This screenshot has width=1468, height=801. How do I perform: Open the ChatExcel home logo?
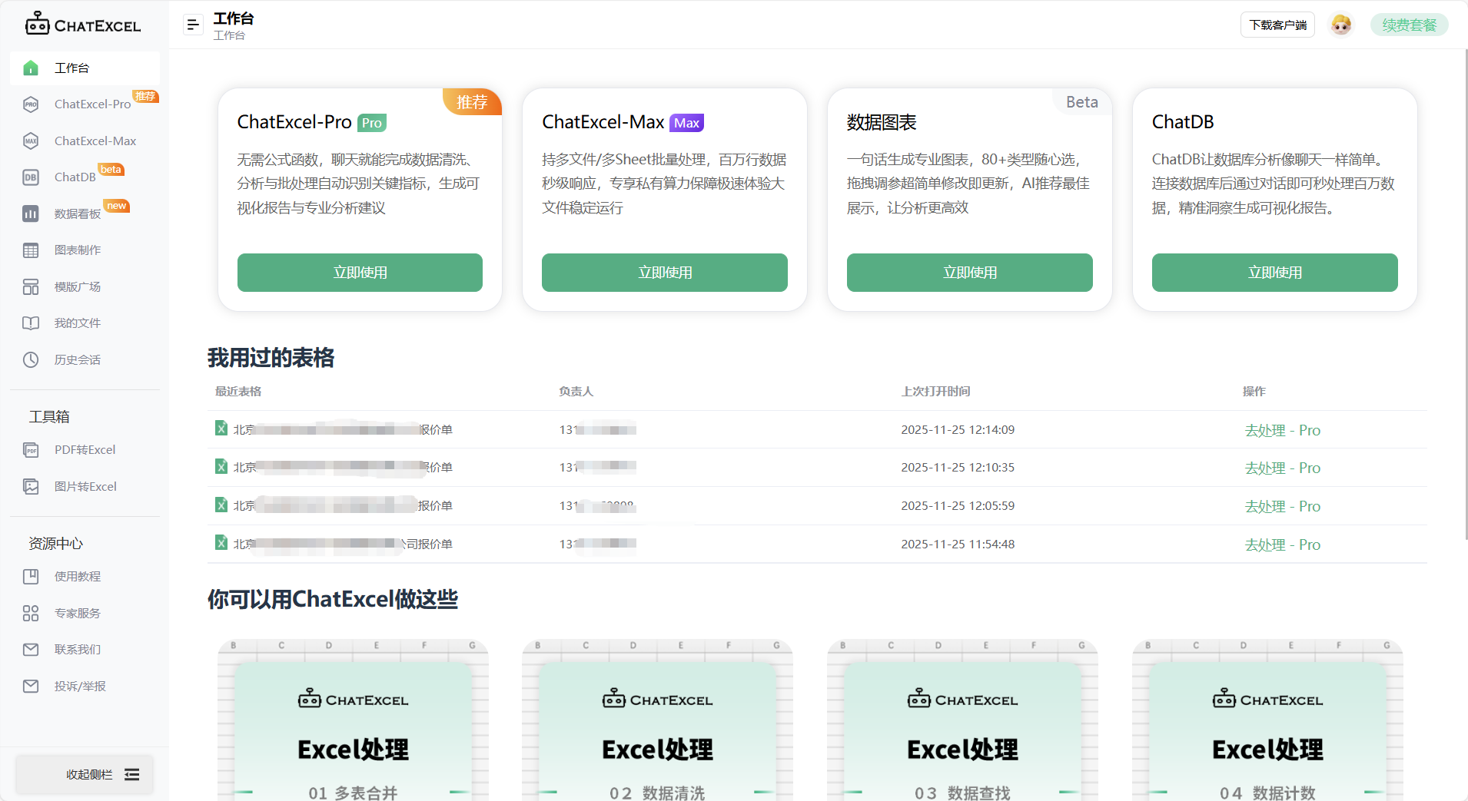click(x=83, y=24)
